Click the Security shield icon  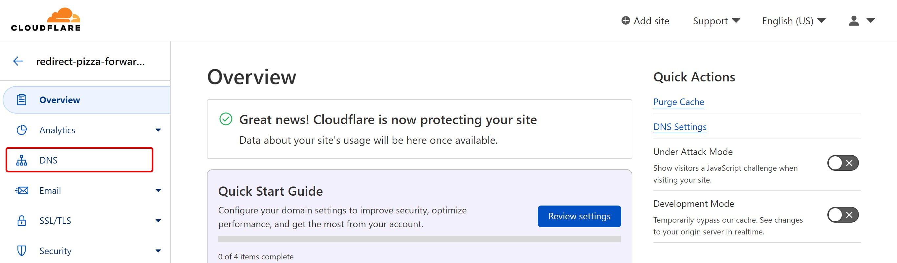tap(22, 251)
